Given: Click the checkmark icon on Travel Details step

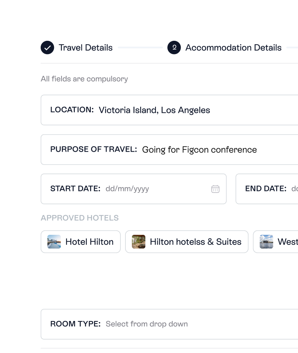Looking at the screenshot, I should (x=47, y=48).
